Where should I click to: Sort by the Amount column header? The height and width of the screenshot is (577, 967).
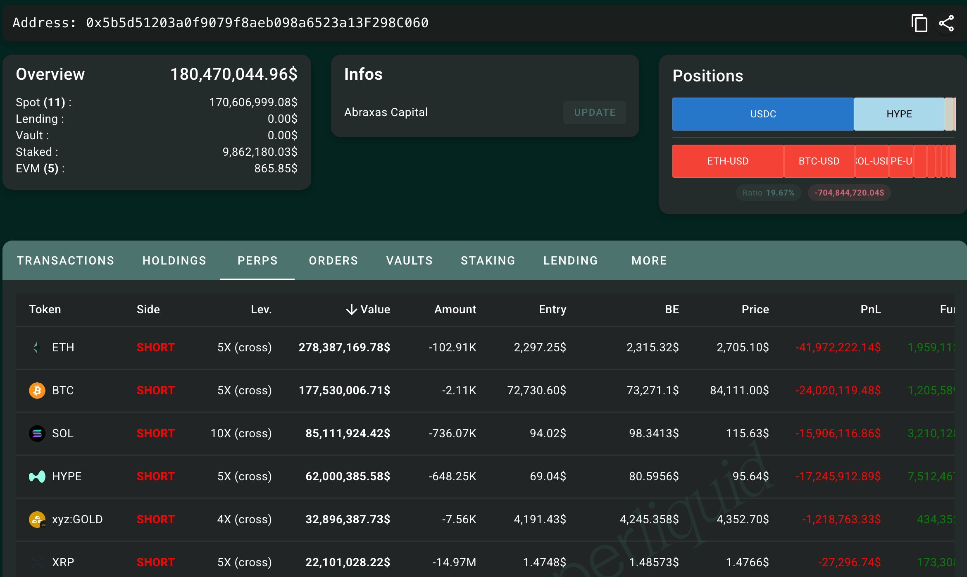tap(455, 310)
